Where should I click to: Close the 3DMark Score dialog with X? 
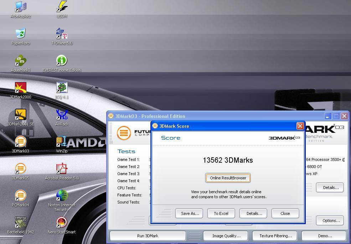coord(300,126)
